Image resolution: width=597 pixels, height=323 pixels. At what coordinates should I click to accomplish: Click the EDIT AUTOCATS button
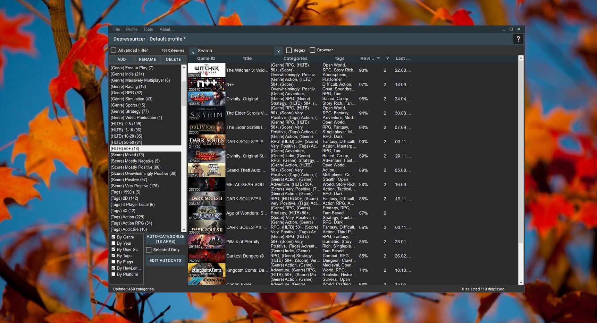click(x=166, y=260)
